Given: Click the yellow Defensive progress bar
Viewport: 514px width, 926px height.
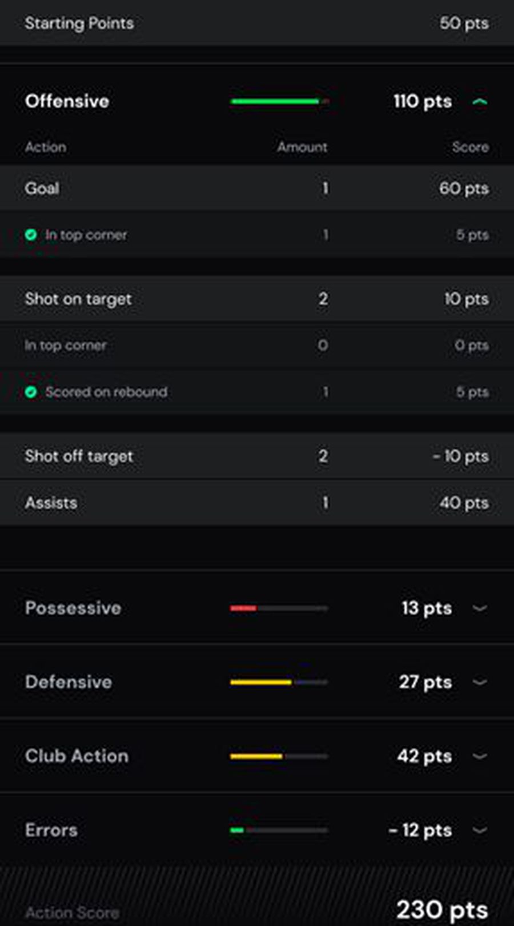Looking at the screenshot, I should 261,682.
